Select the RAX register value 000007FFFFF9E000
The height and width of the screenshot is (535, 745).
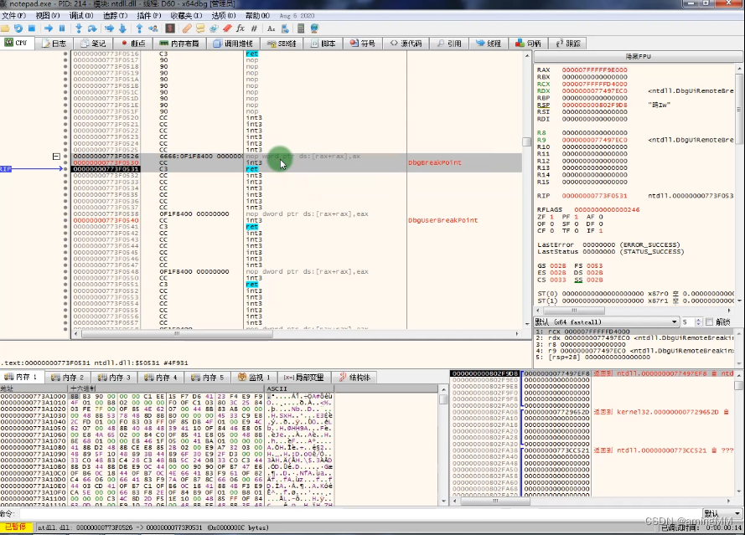click(594, 69)
